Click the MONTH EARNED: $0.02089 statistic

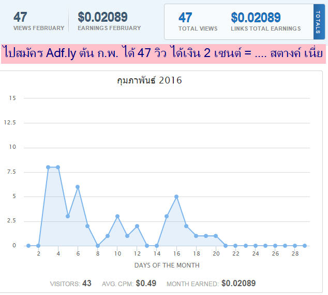click(x=211, y=284)
